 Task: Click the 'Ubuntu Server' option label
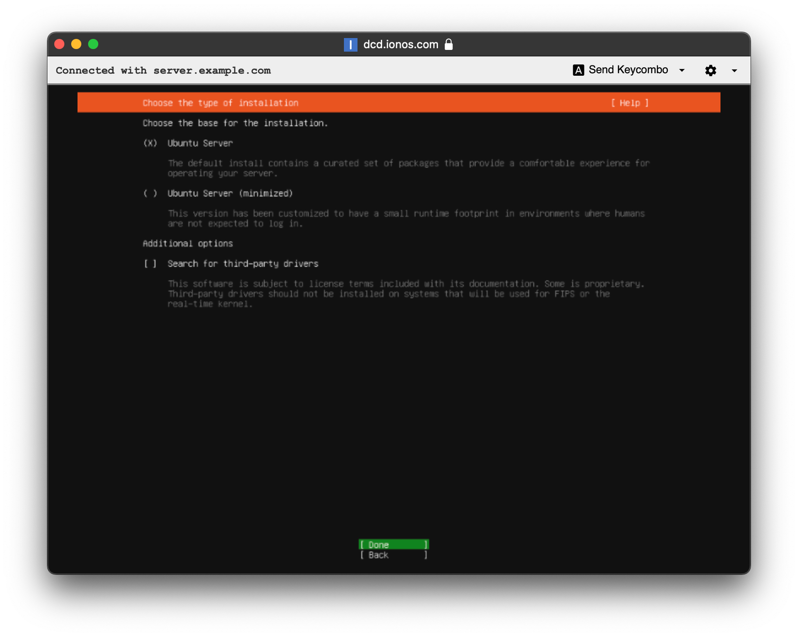click(200, 143)
